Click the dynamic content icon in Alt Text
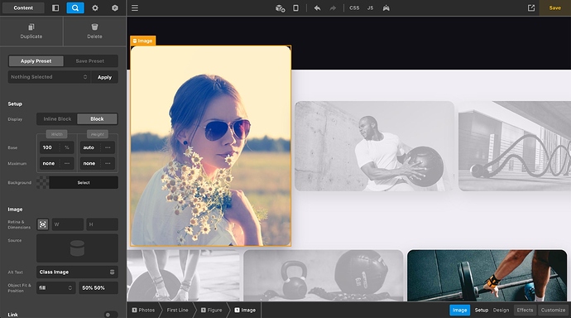 (113, 272)
